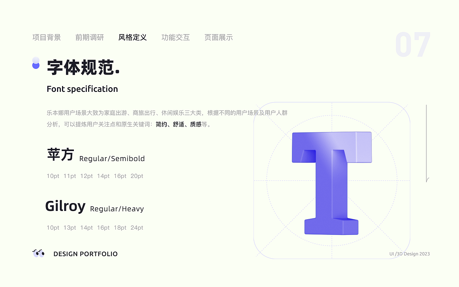Click the DESIGN PORTFOLIO label

pos(85,254)
